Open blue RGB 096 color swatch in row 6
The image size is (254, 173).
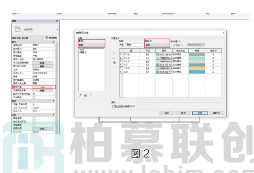(x=164, y=72)
